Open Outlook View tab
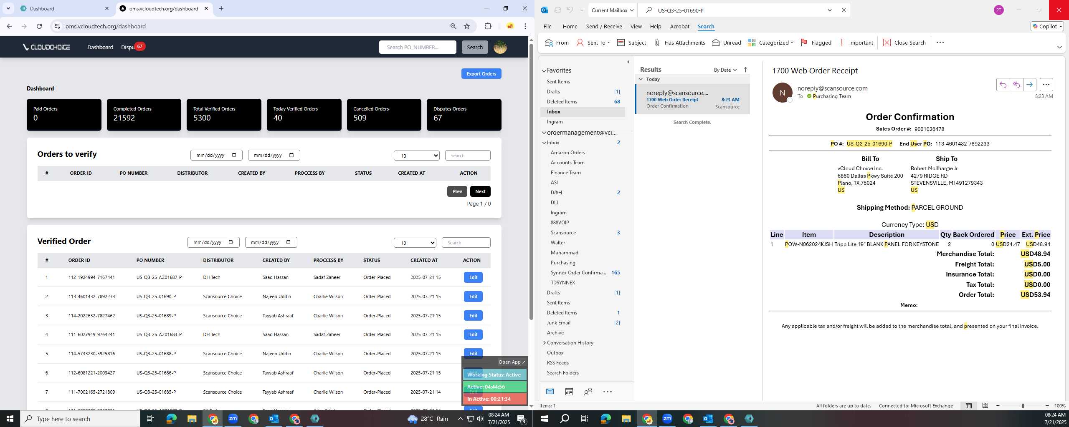Image resolution: width=1069 pixels, height=427 pixels. tap(636, 26)
